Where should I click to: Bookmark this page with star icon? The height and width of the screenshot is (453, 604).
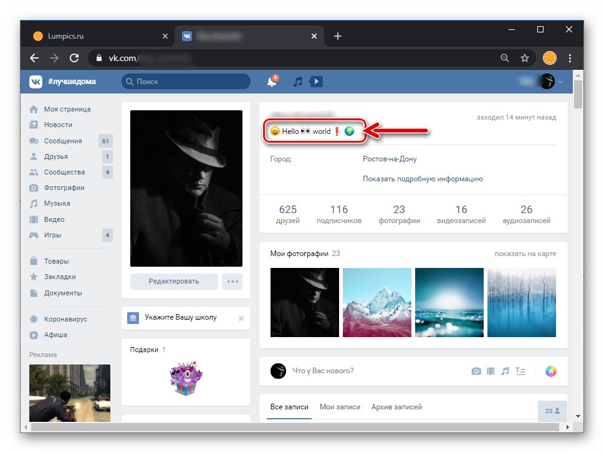click(525, 58)
